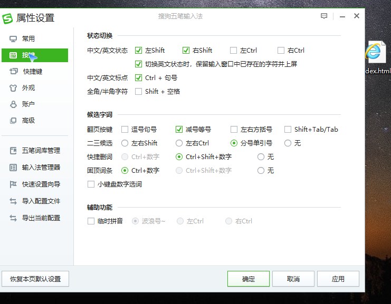Select 分号单引号 for 二三候选
Image resolution: width=391 pixels, height=304 pixels.
[x=234, y=143]
